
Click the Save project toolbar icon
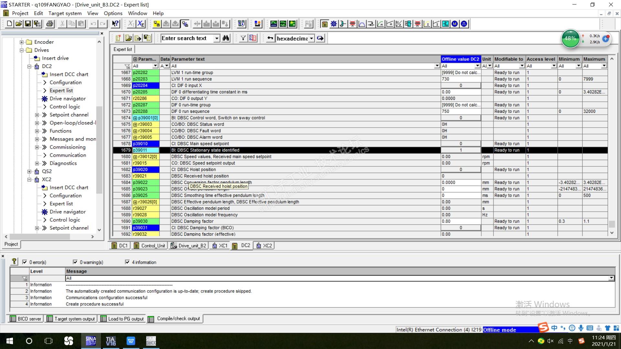[28, 24]
